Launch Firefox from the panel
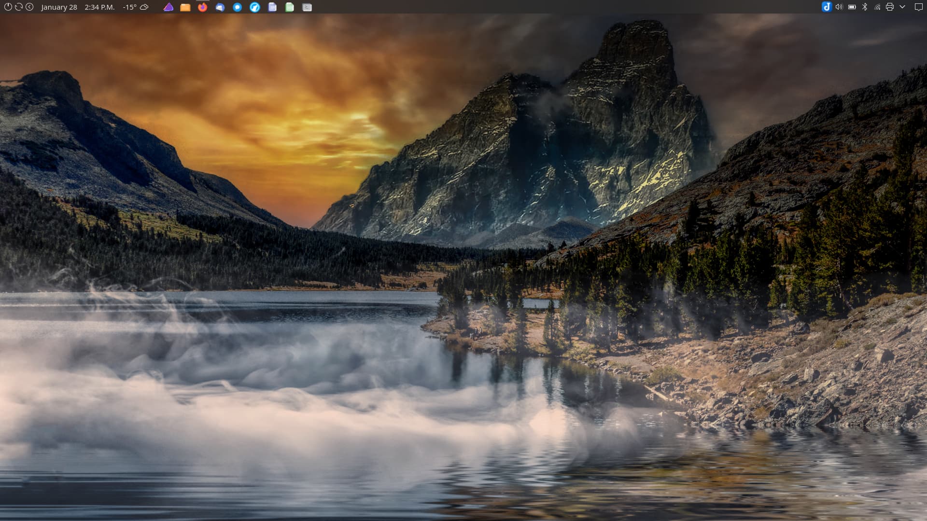The width and height of the screenshot is (927, 521). (x=203, y=7)
